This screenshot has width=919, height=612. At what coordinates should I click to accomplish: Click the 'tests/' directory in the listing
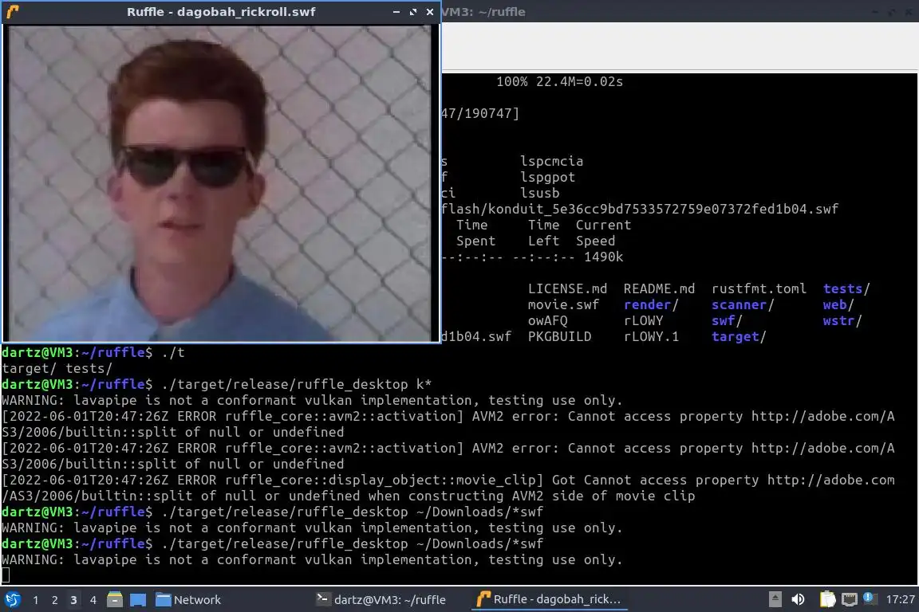[x=846, y=288]
